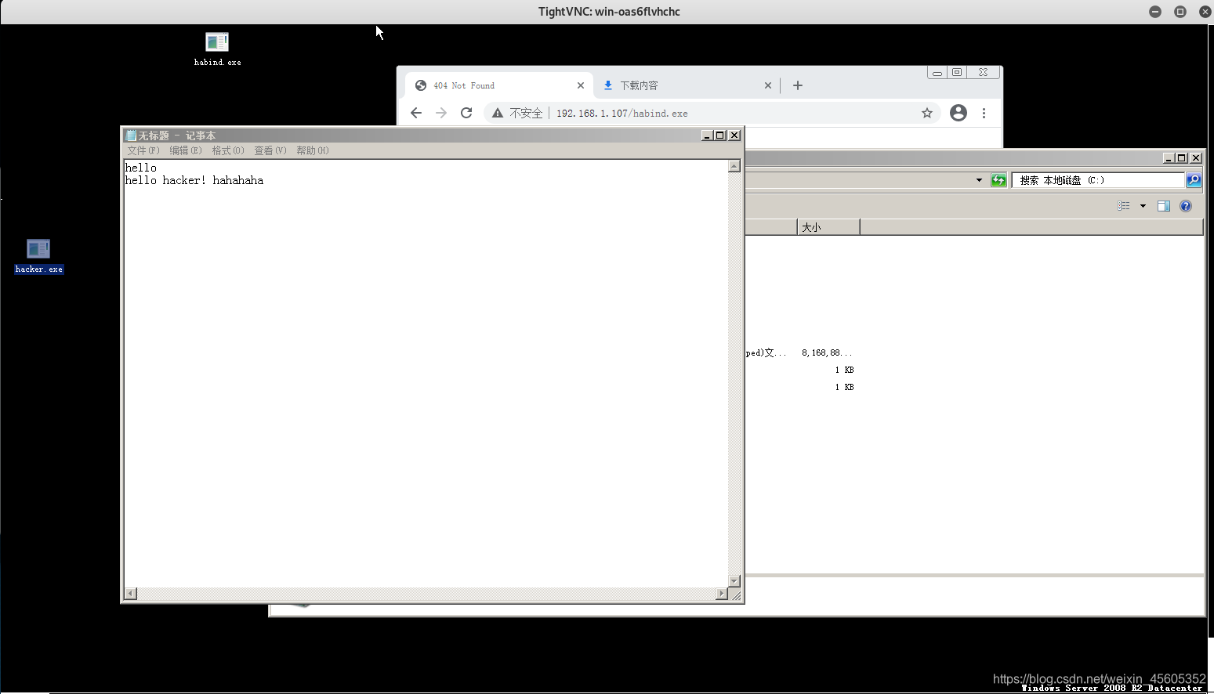Screen dimensions: 1214x694
Task: Close the 下载内容 tab
Action: pyautogui.click(x=767, y=85)
